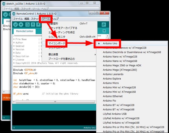Click Arduino logo in sketch_jul25a title bar
Viewport: 169px width, 133px height.
click(x=4, y=4)
